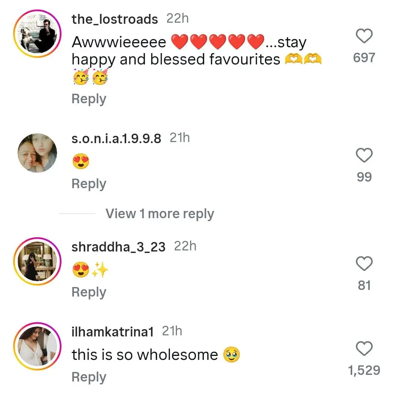Image resolution: width=395 pixels, height=406 pixels.
Task: Show hidden reply under s.o.n.i.a.1.9.9.8's comment
Action: point(160,213)
